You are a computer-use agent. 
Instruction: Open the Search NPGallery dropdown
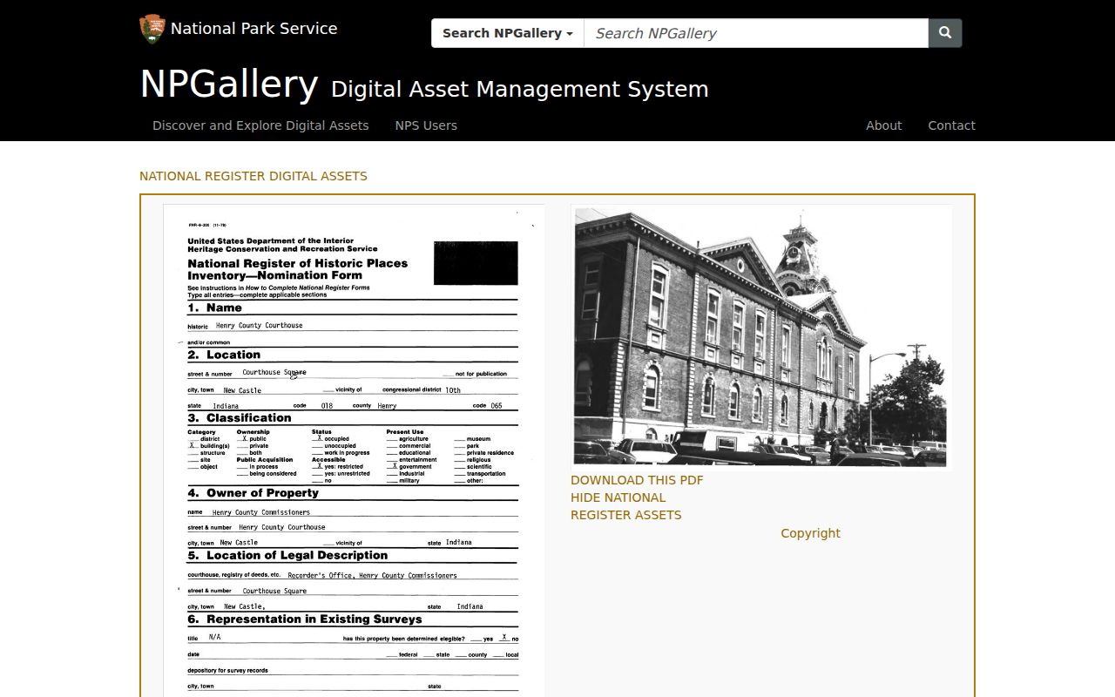(508, 33)
